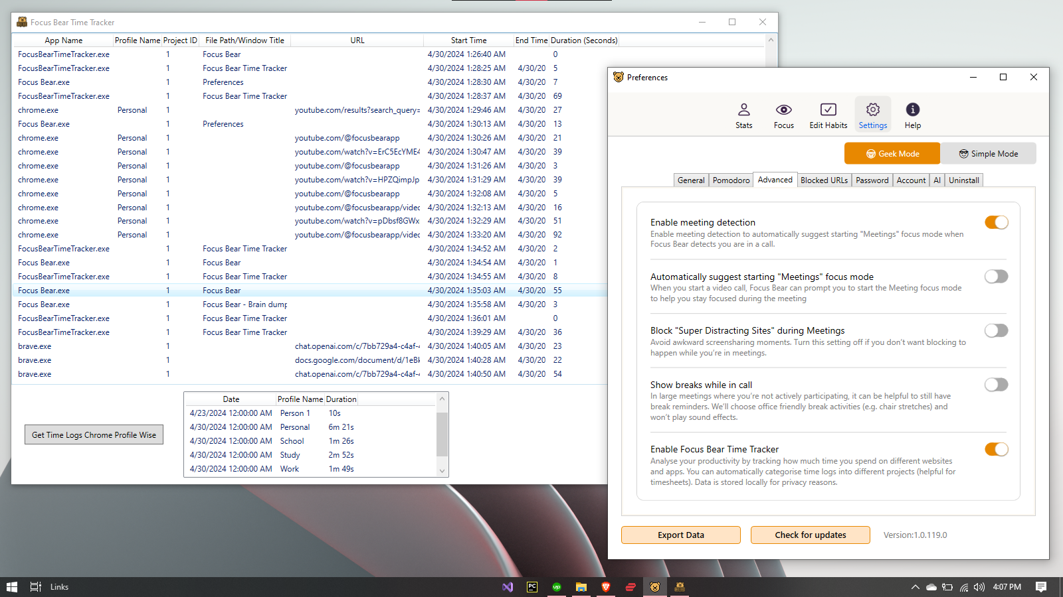Click scroll up arrow of time log table
The height and width of the screenshot is (597, 1063).
pos(771,40)
